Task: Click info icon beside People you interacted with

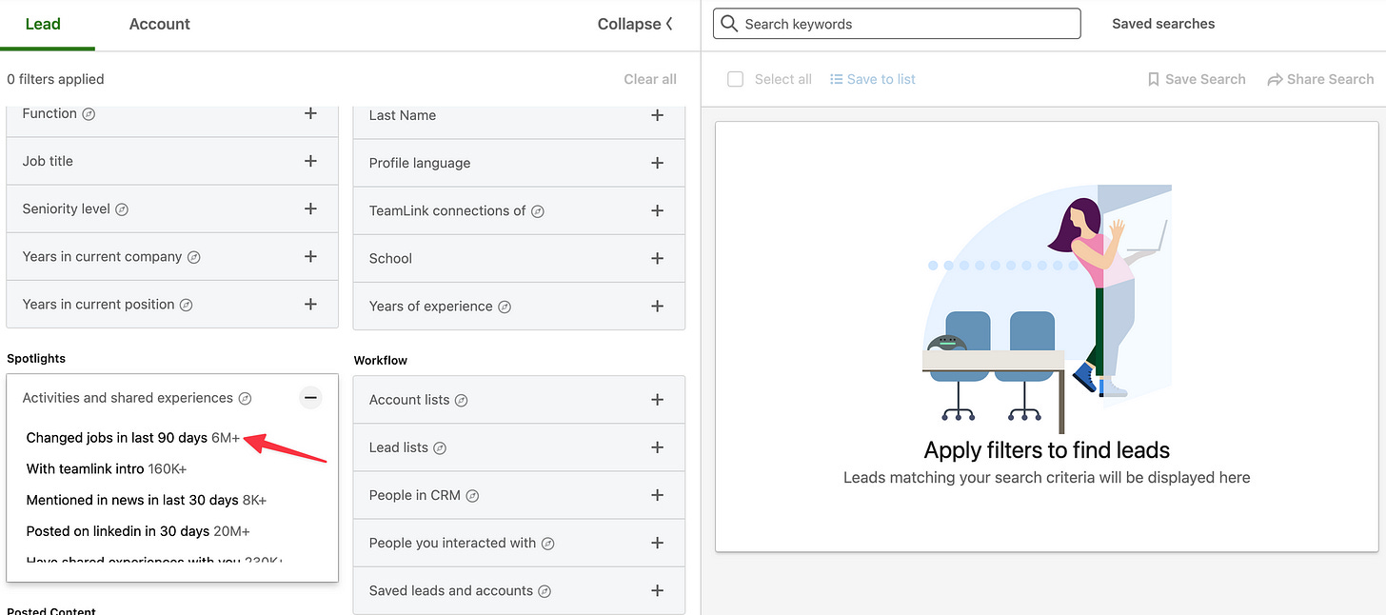Action: [x=547, y=544]
